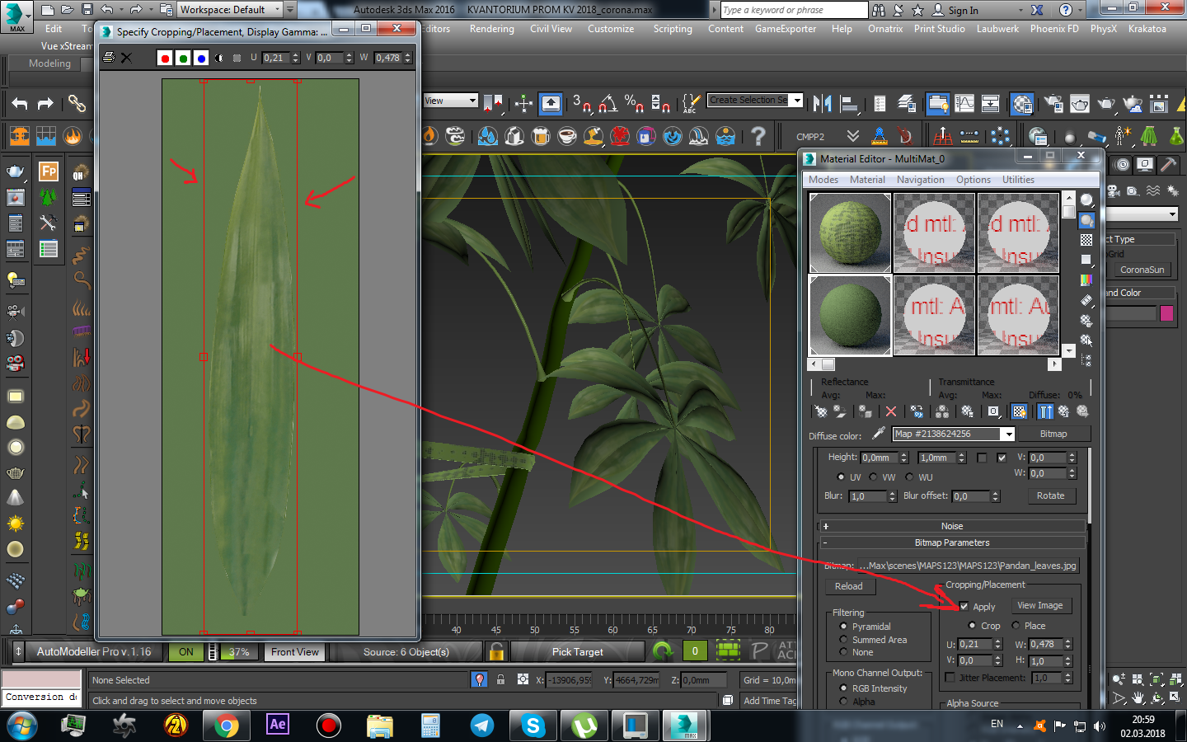Click the Render Setup teapot icon
This screenshot has width=1187, height=742.
(x=1053, y=104)
